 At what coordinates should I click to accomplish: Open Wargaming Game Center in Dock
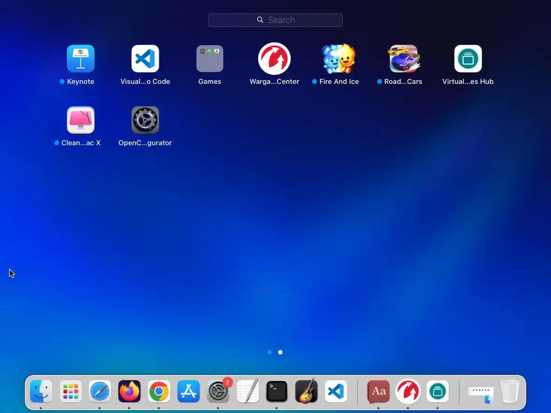point(408,391)
